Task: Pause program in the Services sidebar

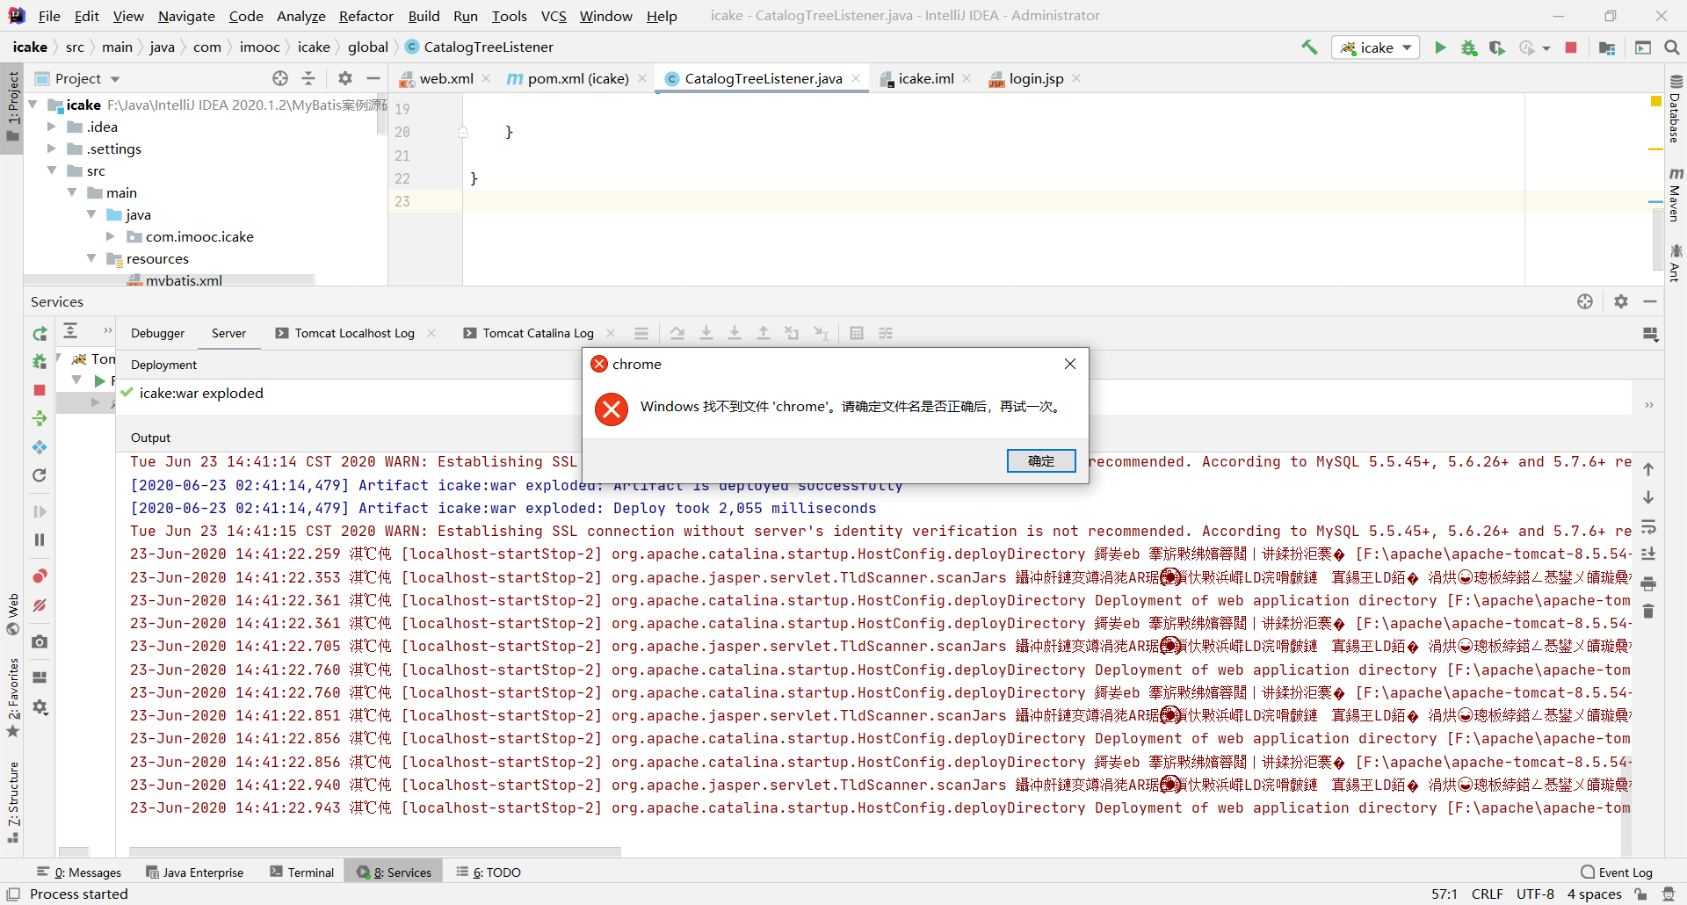Action: 40,539
